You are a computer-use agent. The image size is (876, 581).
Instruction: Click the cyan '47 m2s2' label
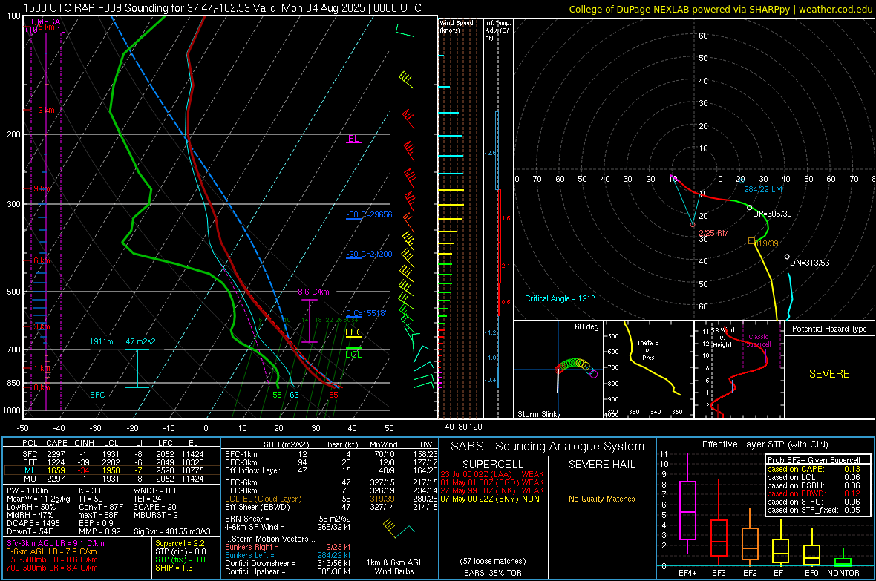(141, 341)
